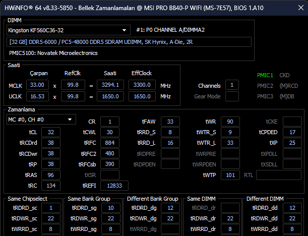This screenshot has width=308, height=236.
Task: Click the tWRRD_dd value 8
Action: click(292, 229)
